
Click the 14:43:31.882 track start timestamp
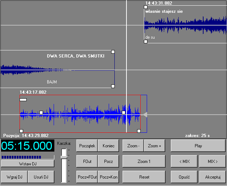click(x=159, y=3)
